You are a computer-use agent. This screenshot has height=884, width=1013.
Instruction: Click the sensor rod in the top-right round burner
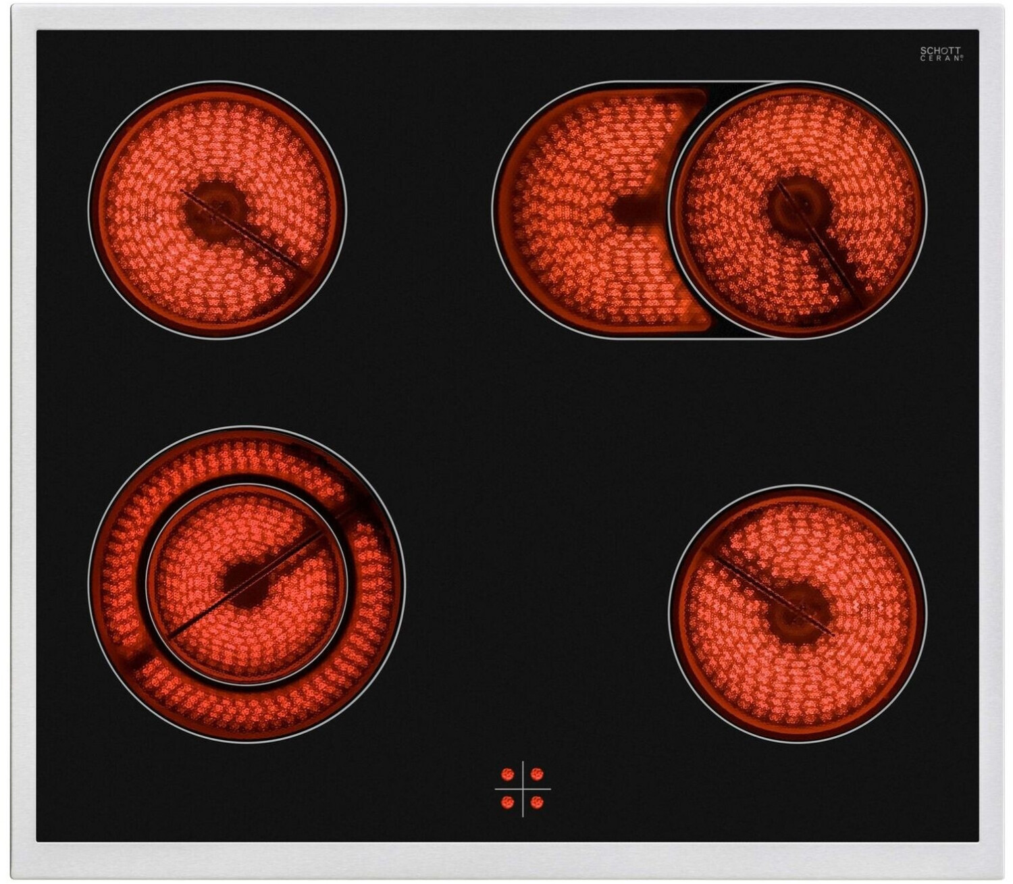point(831,257)
